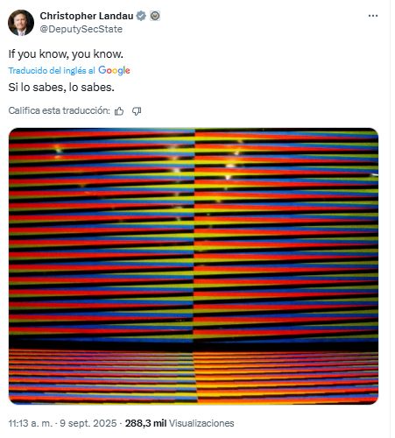Image resolution: width=395 pixels, height=438 pixels.
Task: Click the 'Visualizaciones' label
Action: point(201,423)
